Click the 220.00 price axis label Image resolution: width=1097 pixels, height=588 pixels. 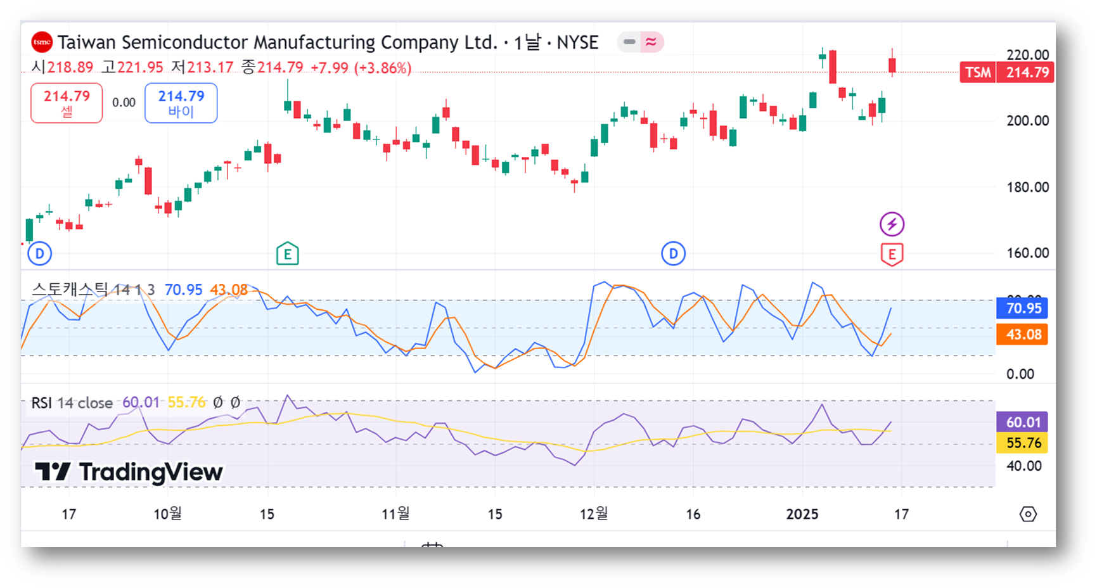tap(1027, 54)
